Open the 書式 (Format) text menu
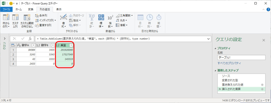The image size is (271, 103). point(64,21)
